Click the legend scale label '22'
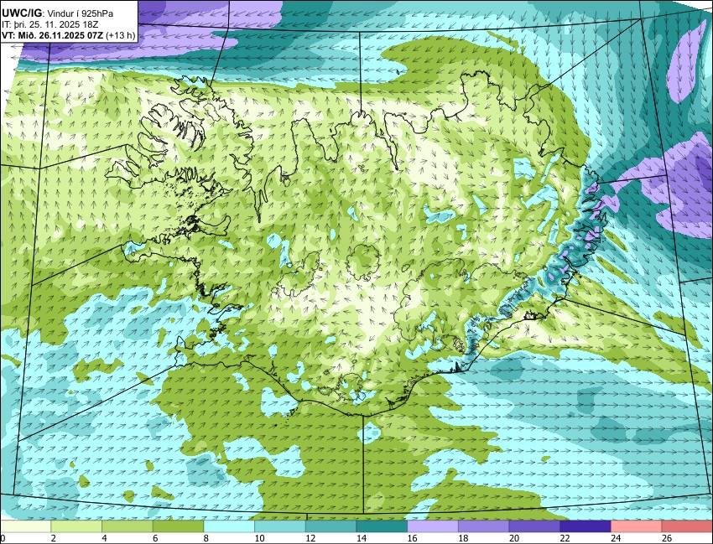This screenshot has width=713, height=544. [x=565, y=538]
